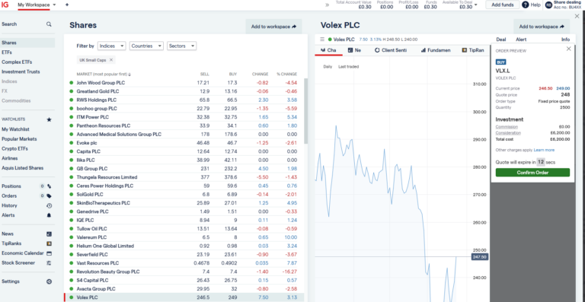Open the My Workspace dropdown
Screen dimensions: 585x302
pos(37,5)
